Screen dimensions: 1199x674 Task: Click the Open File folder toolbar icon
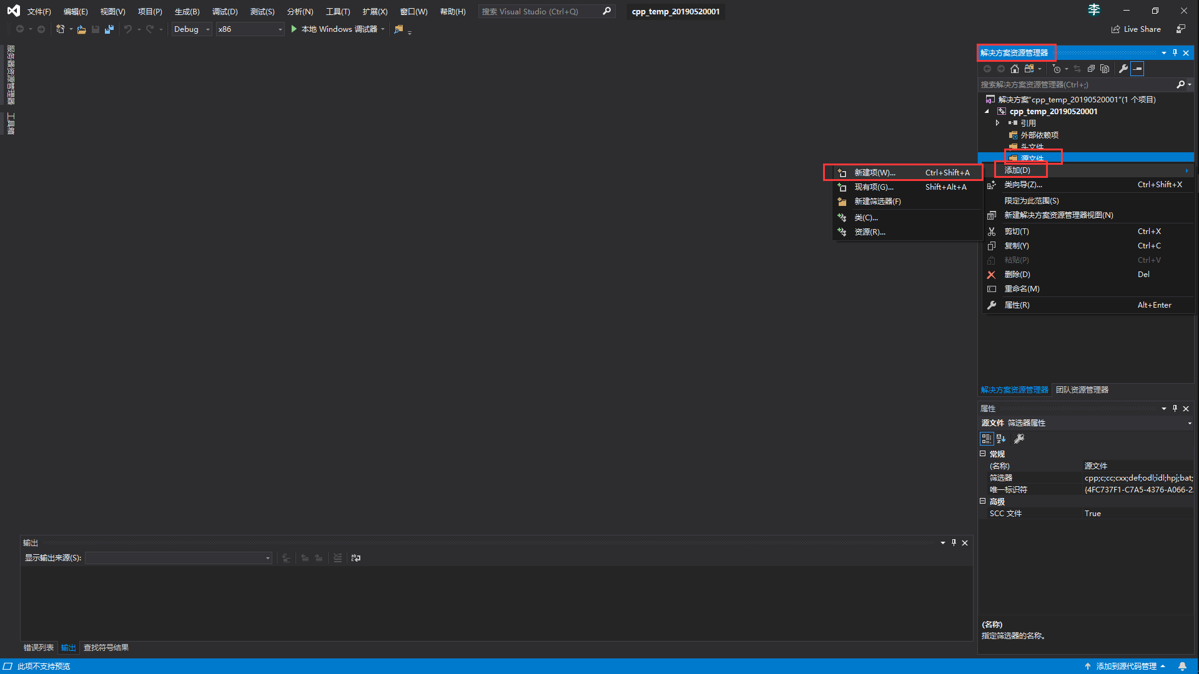pyautogui.click(x=81, y=29)
